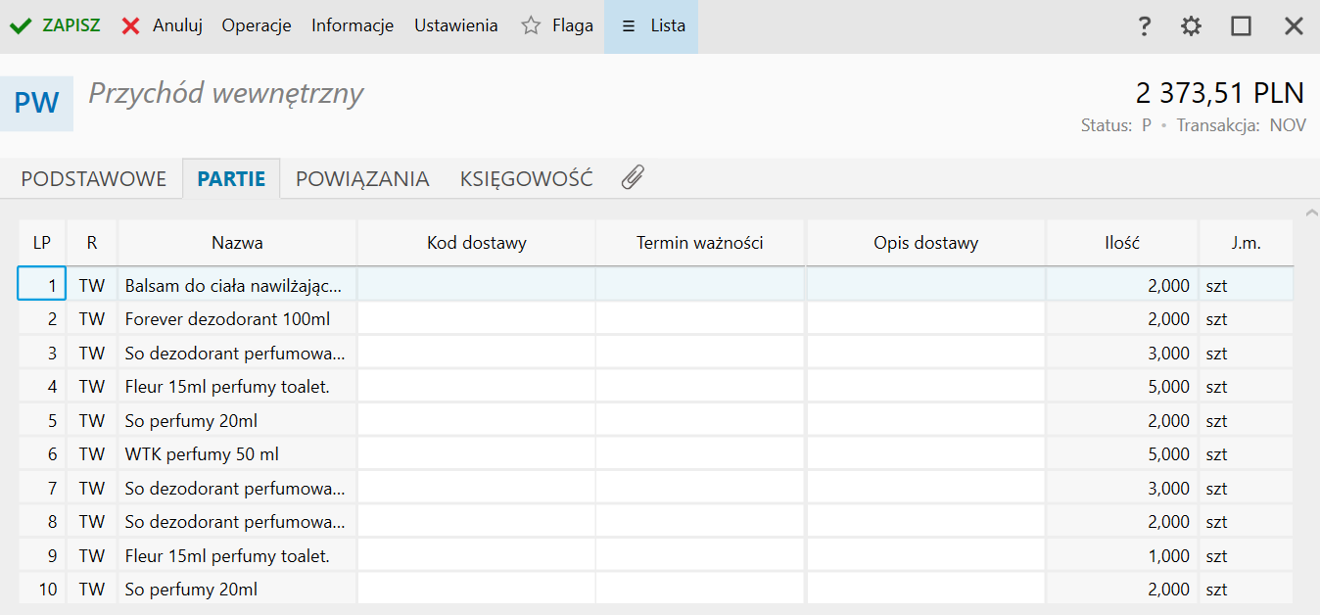Open attachments with the paperclip icon
Viewport: 1320px width, 615px height.
[x=633, y=178]
